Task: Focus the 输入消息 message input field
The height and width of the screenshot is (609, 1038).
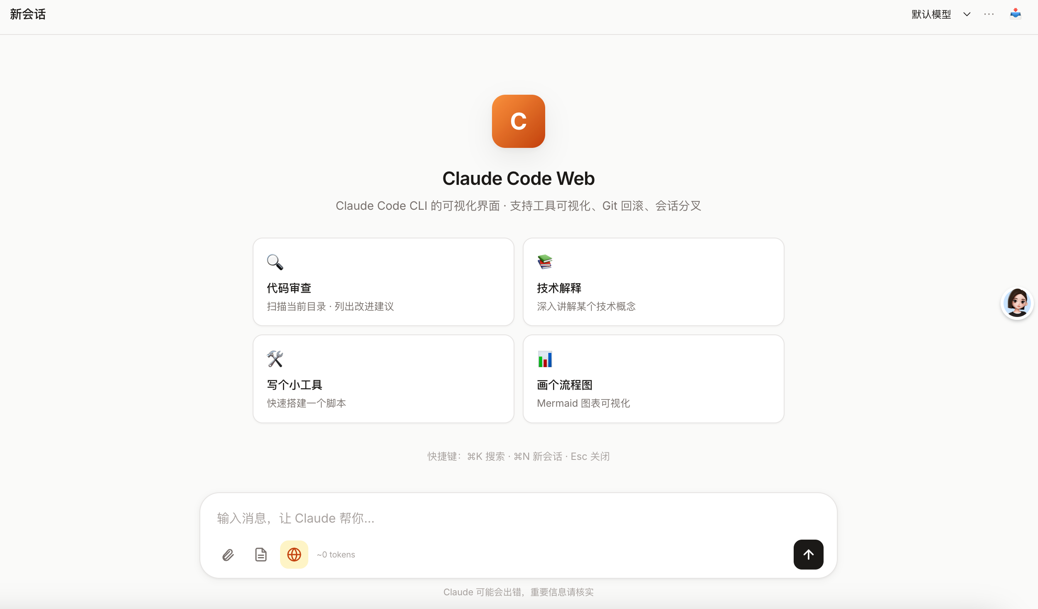Action: [x=518, y=518]
